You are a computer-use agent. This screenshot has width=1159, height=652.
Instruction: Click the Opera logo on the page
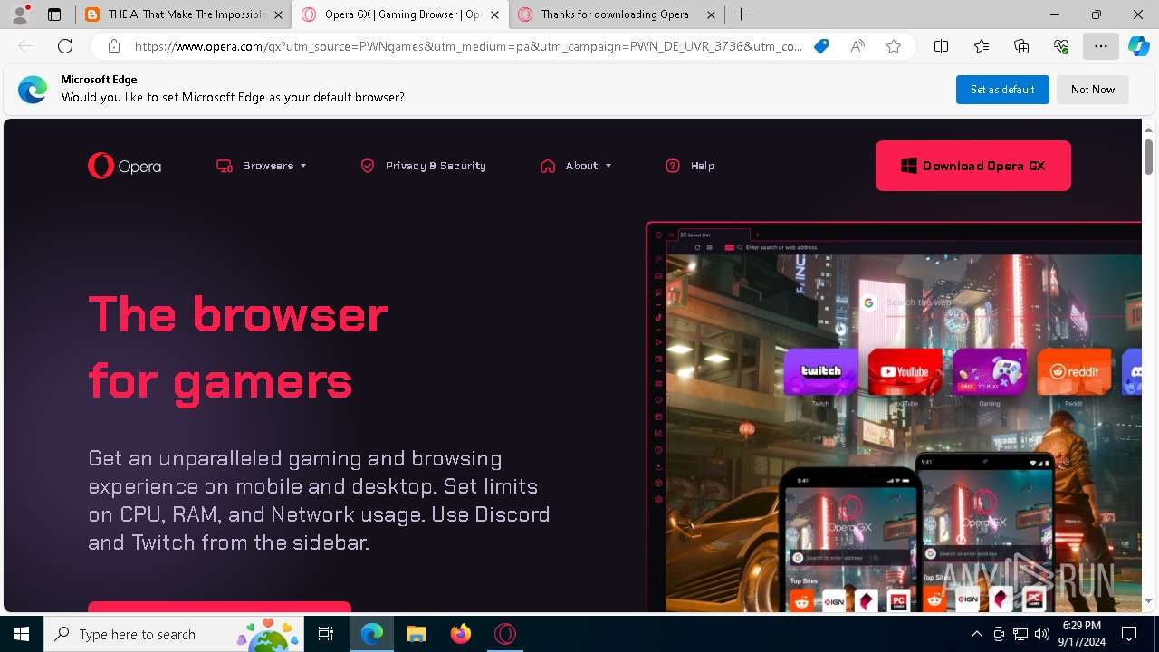click(x=125, y=166)
